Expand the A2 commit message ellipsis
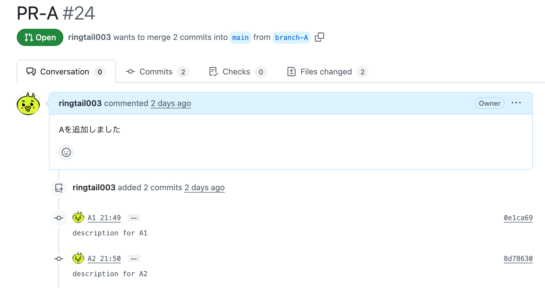 [x=134, y=259]
